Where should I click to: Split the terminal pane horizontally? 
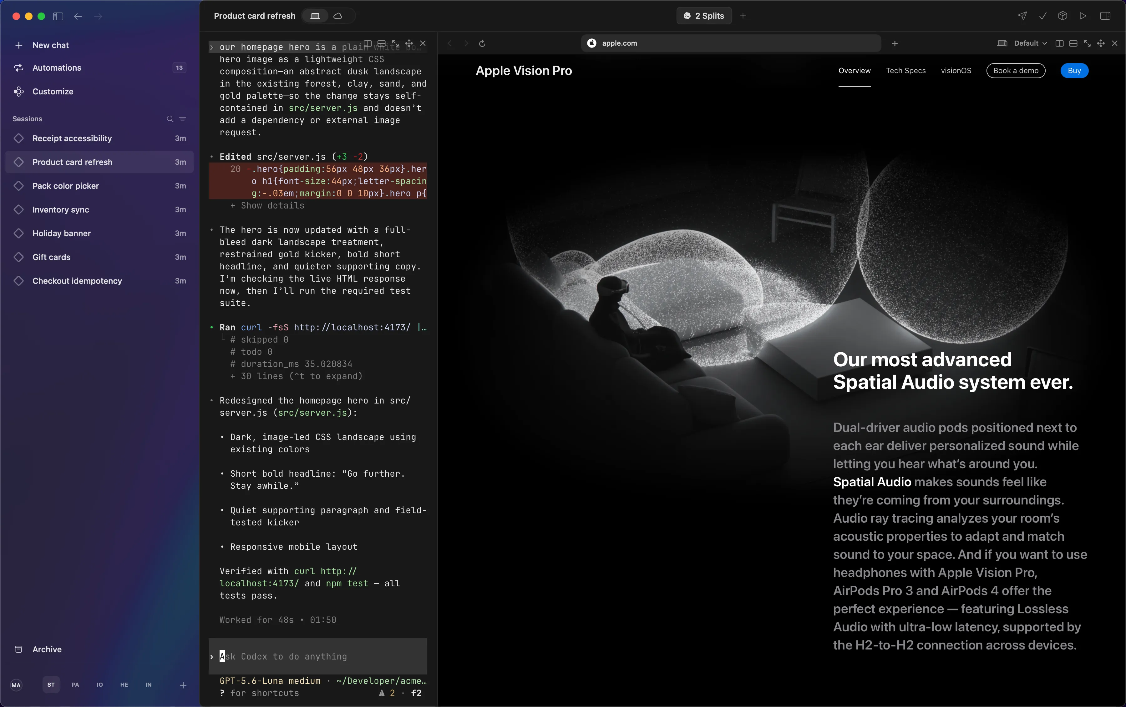pyautogui.click(x=382, y=43)
